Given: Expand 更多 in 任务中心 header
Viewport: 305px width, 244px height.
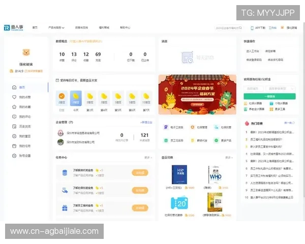Looking at the screenshot, I should pos(148,158).
